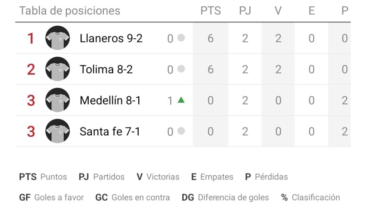Click the Llaneros points value 6

[x=211, y=38]
